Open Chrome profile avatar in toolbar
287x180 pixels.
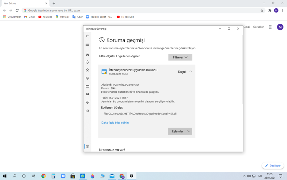(x=276, y=11)
